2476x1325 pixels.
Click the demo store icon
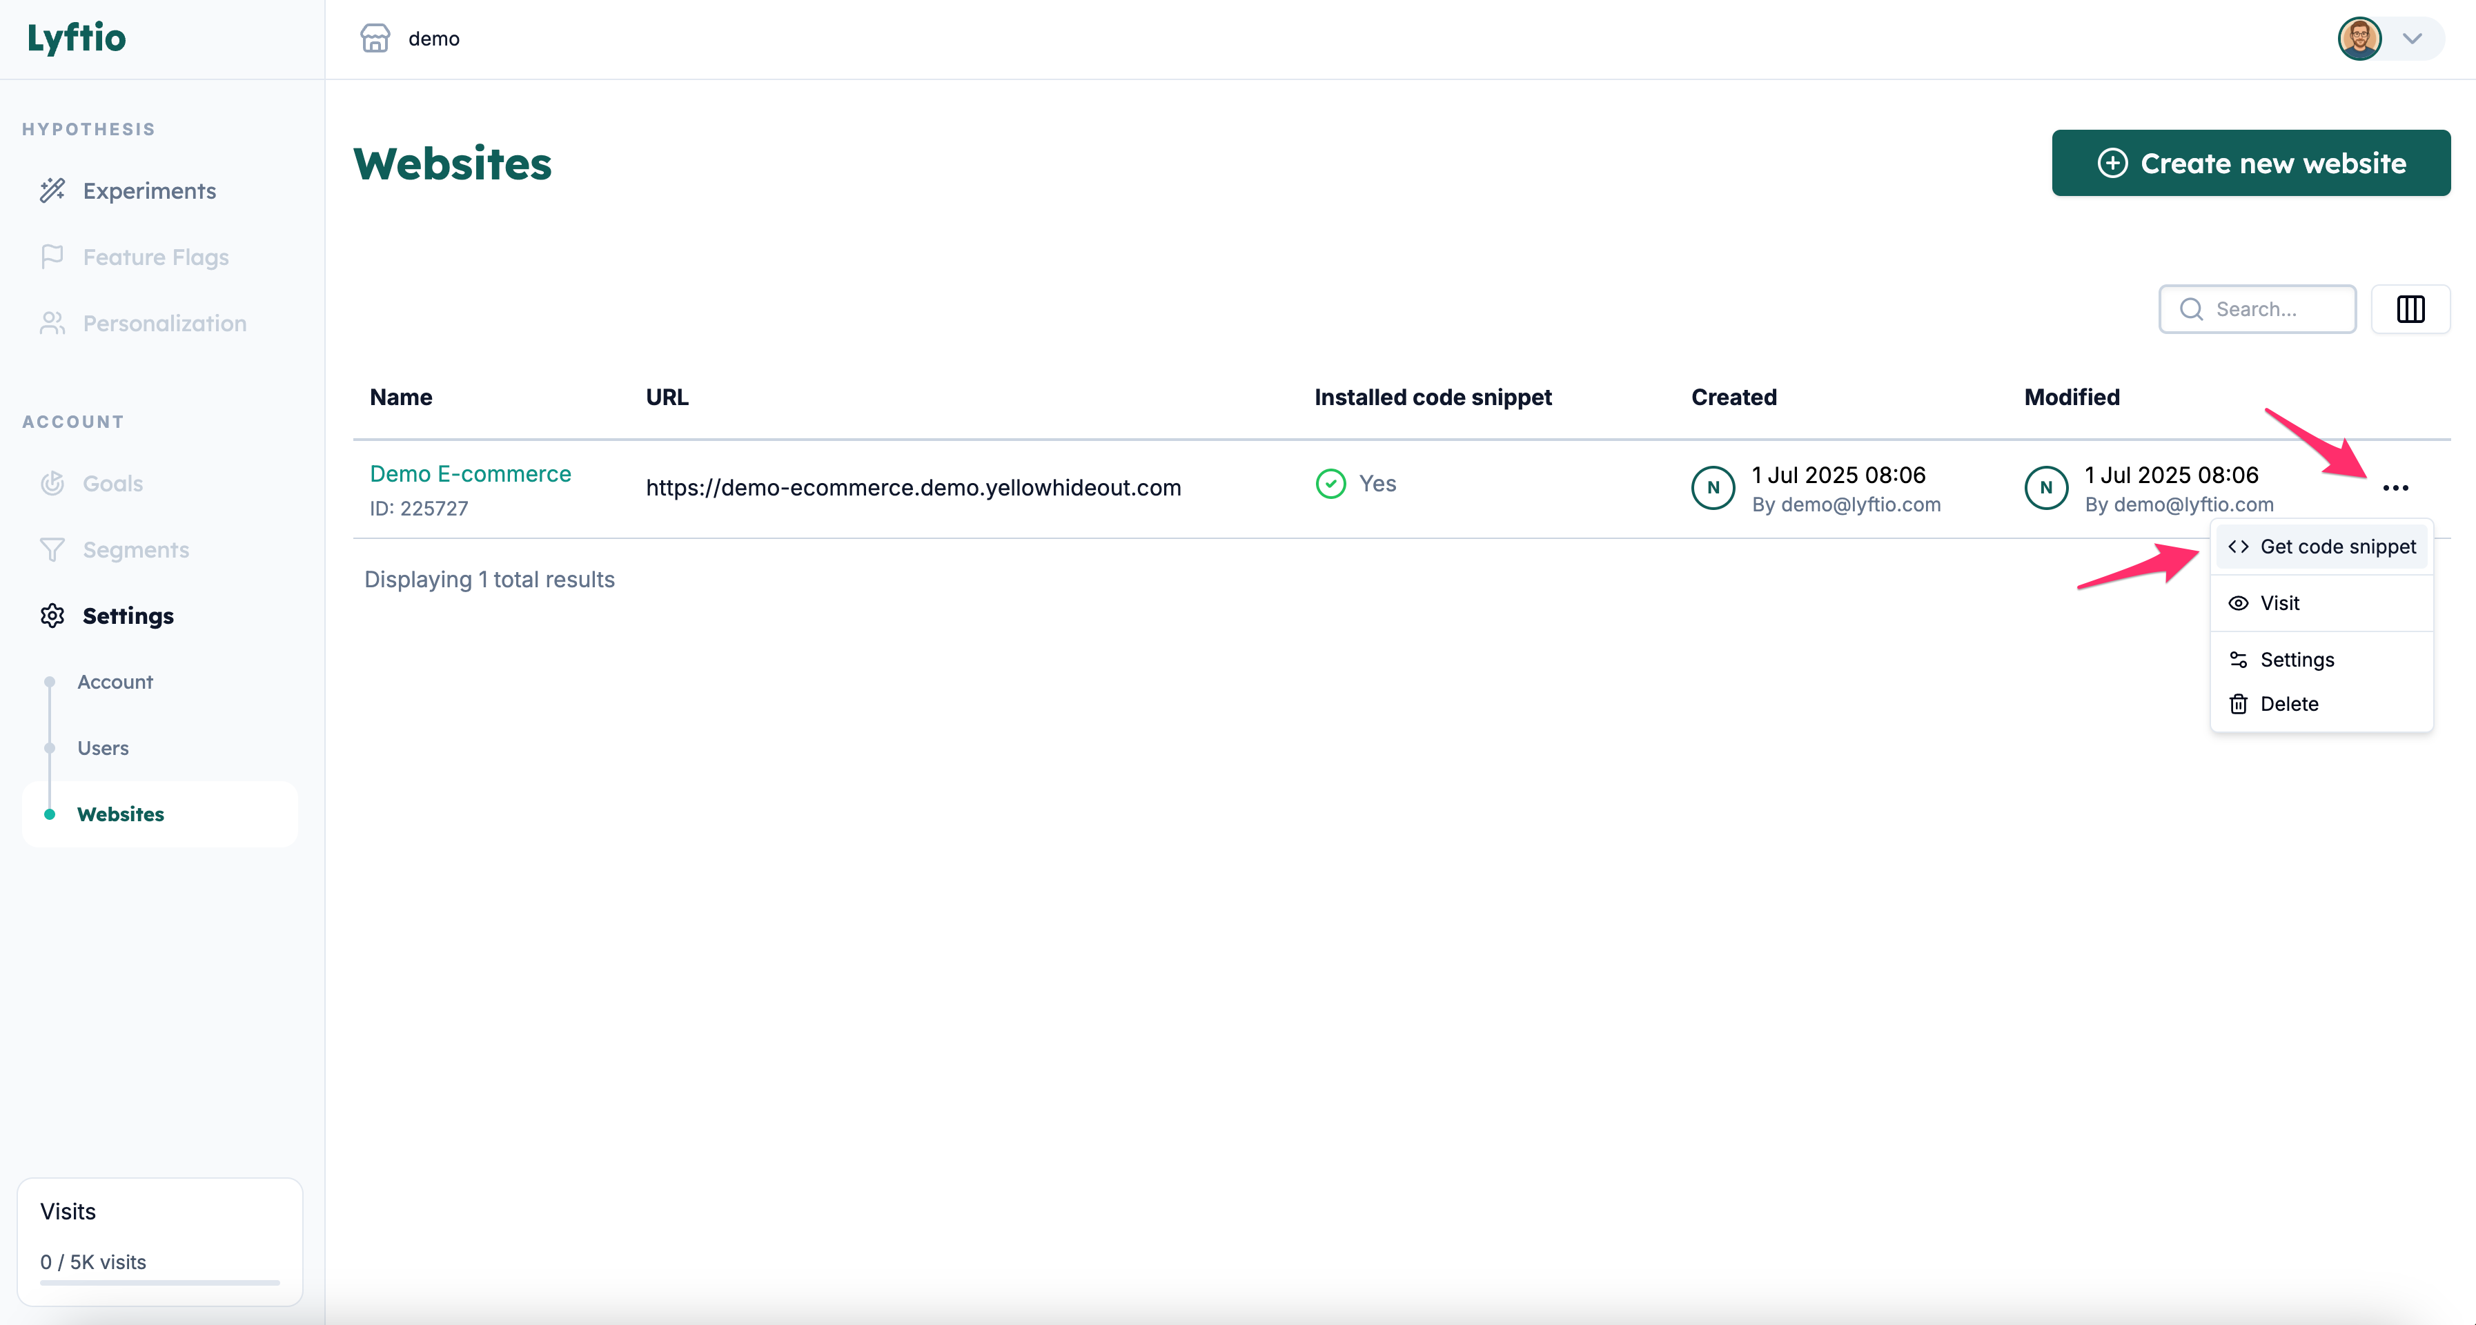(375, 39)
